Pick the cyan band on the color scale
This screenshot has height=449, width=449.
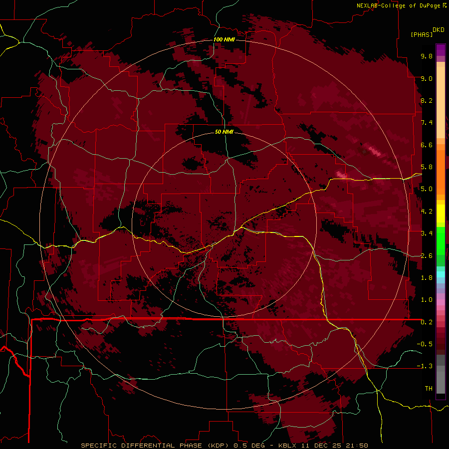(x=441, y=274)
